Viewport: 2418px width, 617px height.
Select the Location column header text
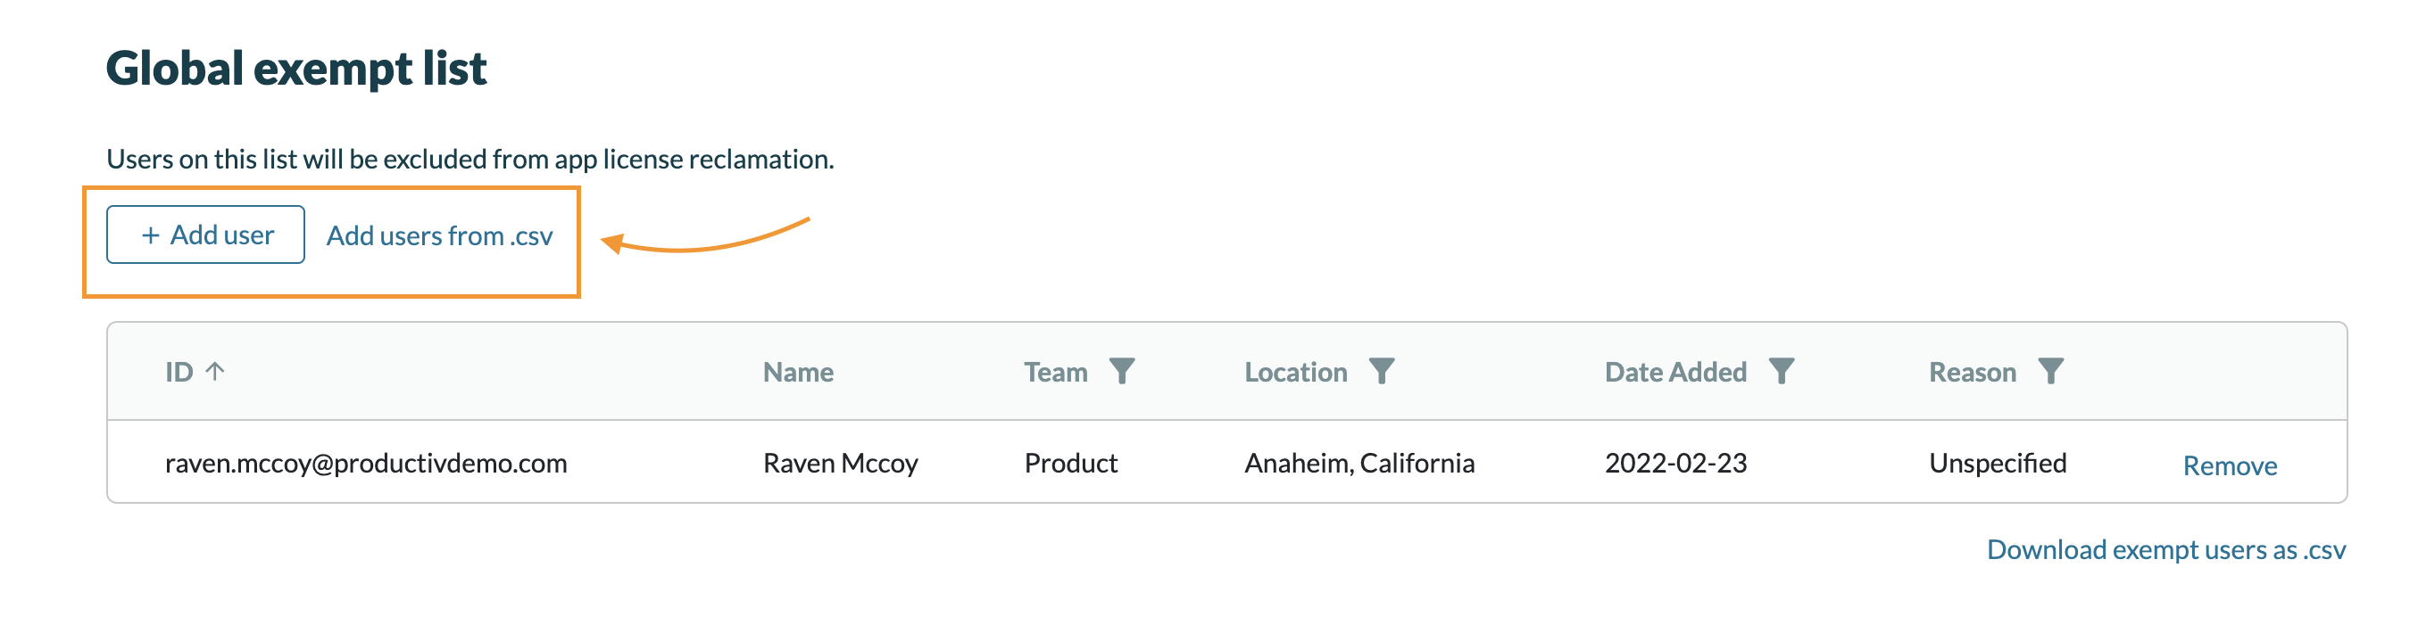pos(1295,373)
